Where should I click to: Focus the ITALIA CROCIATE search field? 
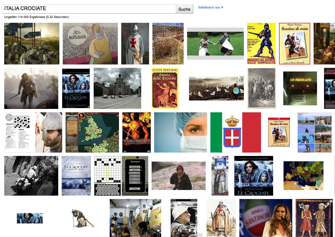coord(89,9)
